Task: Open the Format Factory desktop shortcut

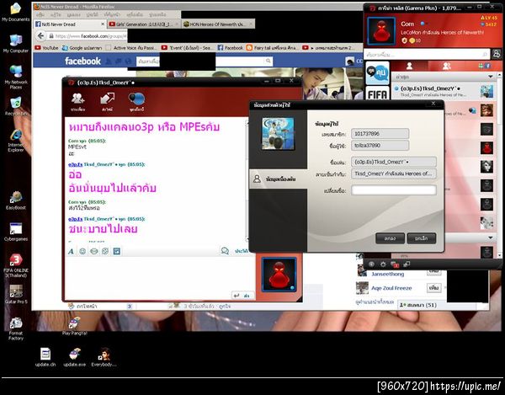Action: click(15, 328)
